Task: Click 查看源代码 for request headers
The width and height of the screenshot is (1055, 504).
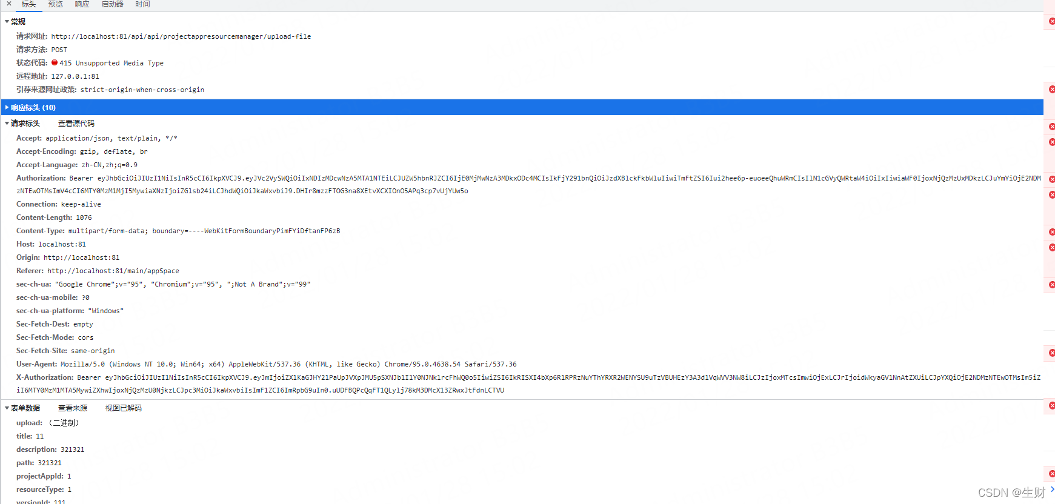Action: (76, 124)
